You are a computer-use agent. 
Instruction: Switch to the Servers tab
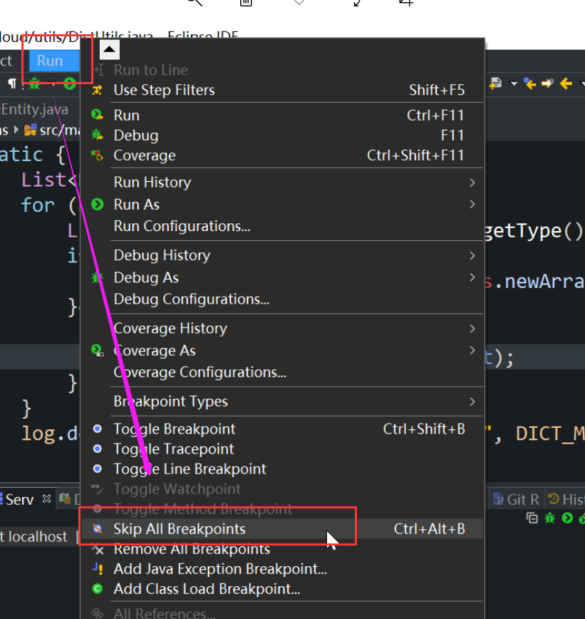18,498
